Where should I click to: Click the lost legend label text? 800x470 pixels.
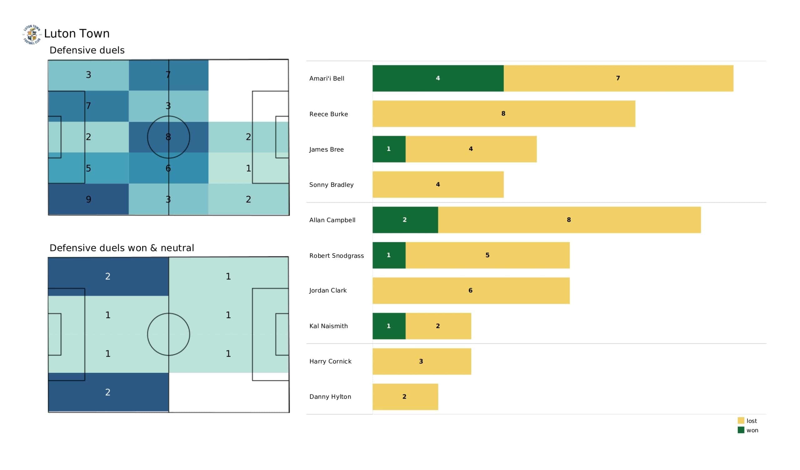click(x=752, y=421)
